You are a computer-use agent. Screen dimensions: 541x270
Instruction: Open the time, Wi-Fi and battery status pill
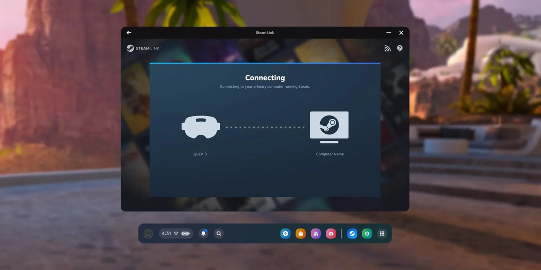pos(176,233)
